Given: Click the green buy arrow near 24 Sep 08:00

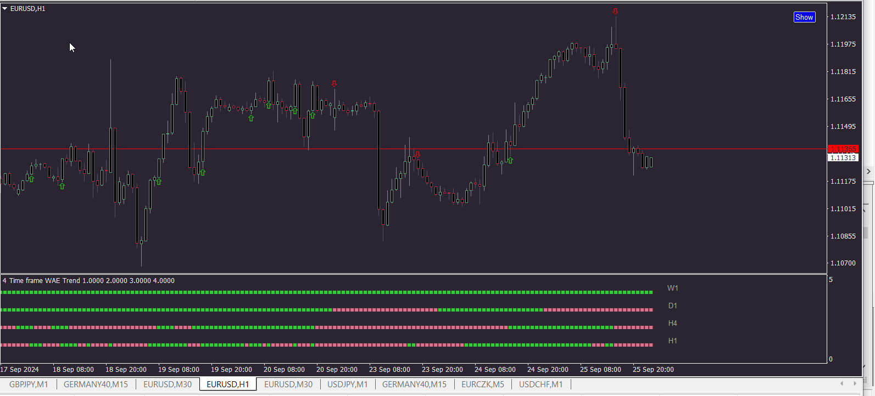Looking at the screenshot, I should pyautogui.click(x=510, y=161).
